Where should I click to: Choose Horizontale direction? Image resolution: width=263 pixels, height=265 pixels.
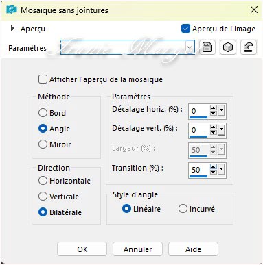click(x=43, y=181)
